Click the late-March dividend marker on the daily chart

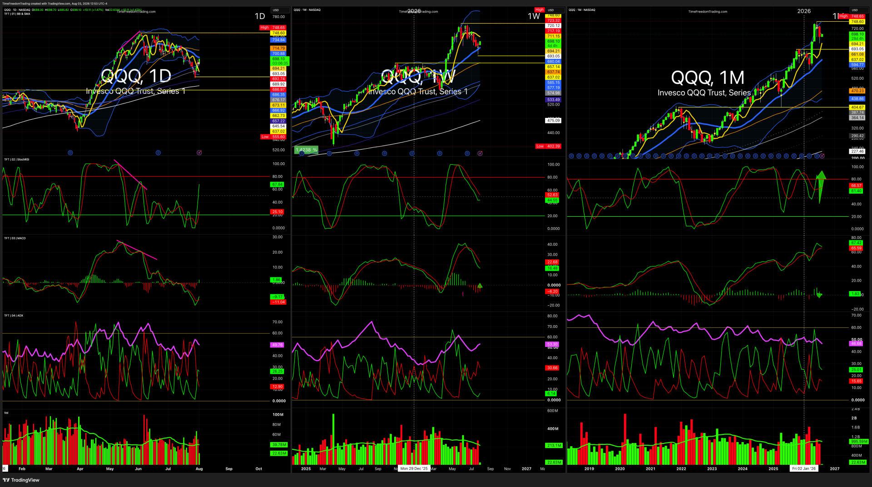70,153
